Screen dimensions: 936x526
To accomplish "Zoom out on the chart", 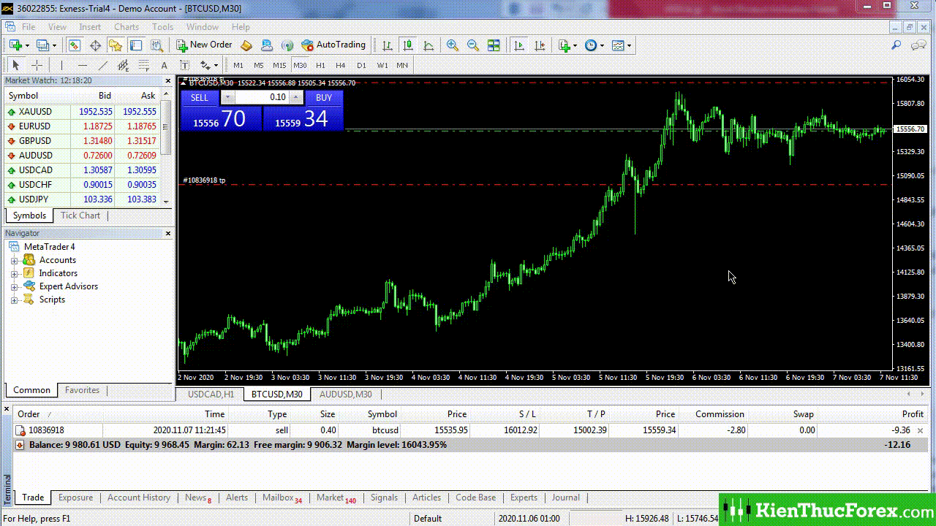I will [473, 45].
